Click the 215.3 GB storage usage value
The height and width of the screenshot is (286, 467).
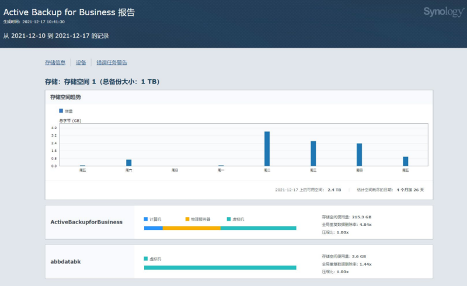[361, 217]
